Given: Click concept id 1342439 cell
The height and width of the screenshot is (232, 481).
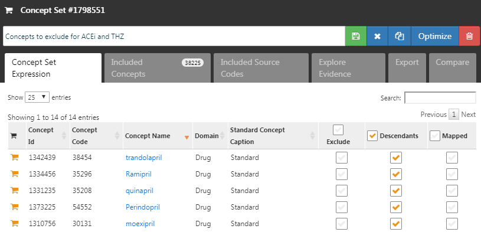Looking at the screenshot, I should pyautogui.click(x=42, y=158).
